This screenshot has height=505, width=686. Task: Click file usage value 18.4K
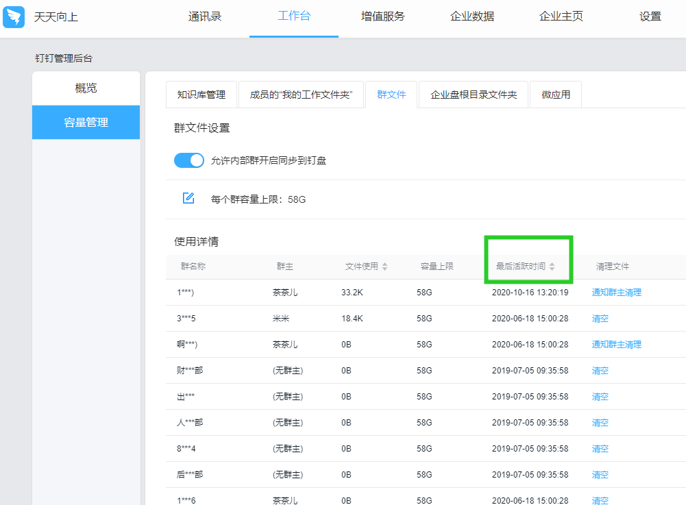point(352,319)
